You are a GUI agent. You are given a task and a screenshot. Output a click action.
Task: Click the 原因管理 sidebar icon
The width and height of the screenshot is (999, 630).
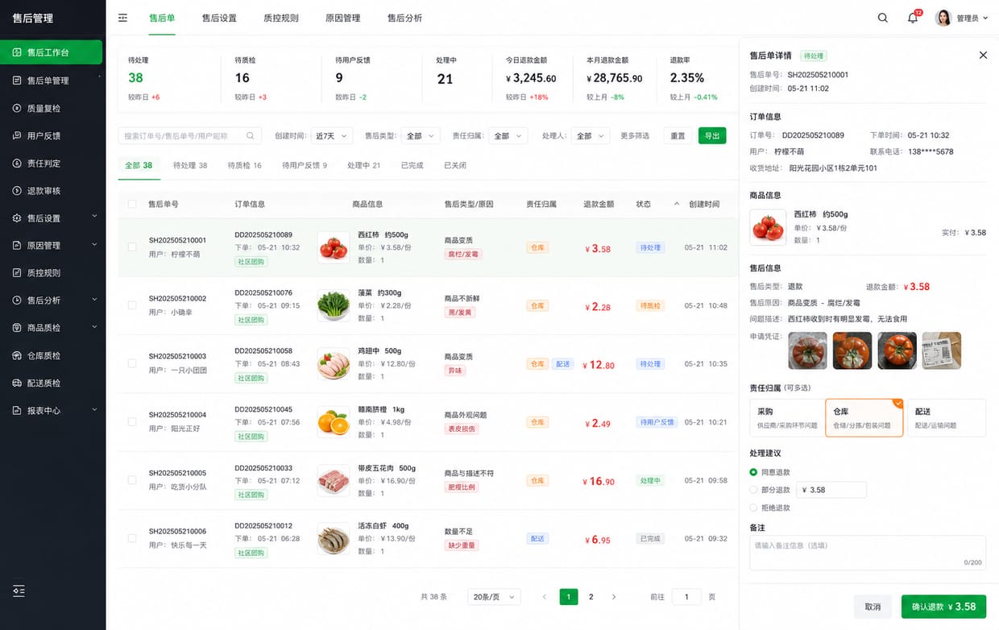[x=18, y=245]
